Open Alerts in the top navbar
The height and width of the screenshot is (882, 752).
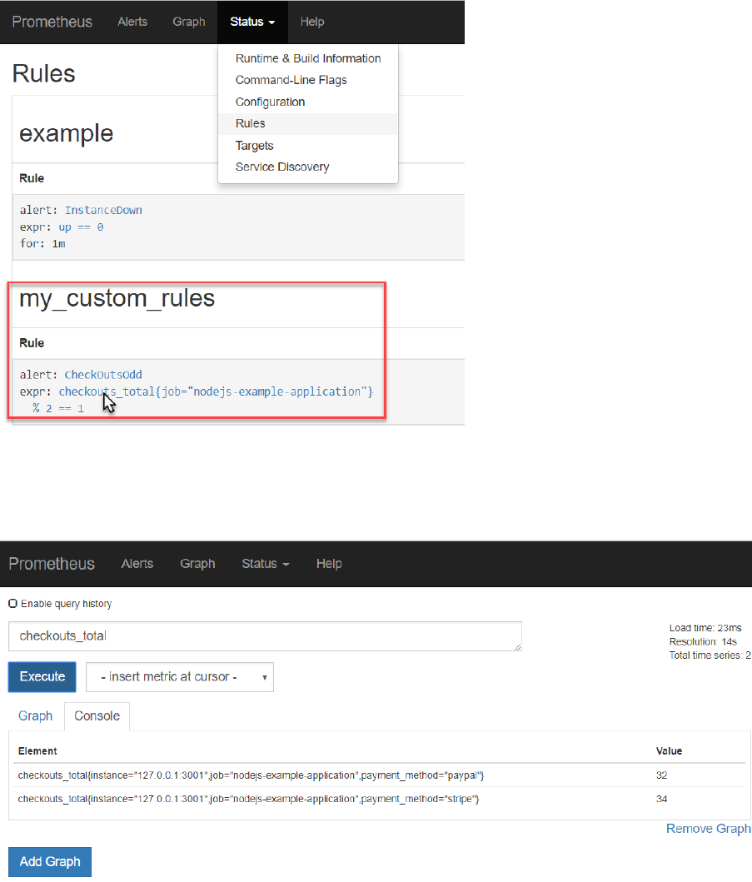[132, 22]
